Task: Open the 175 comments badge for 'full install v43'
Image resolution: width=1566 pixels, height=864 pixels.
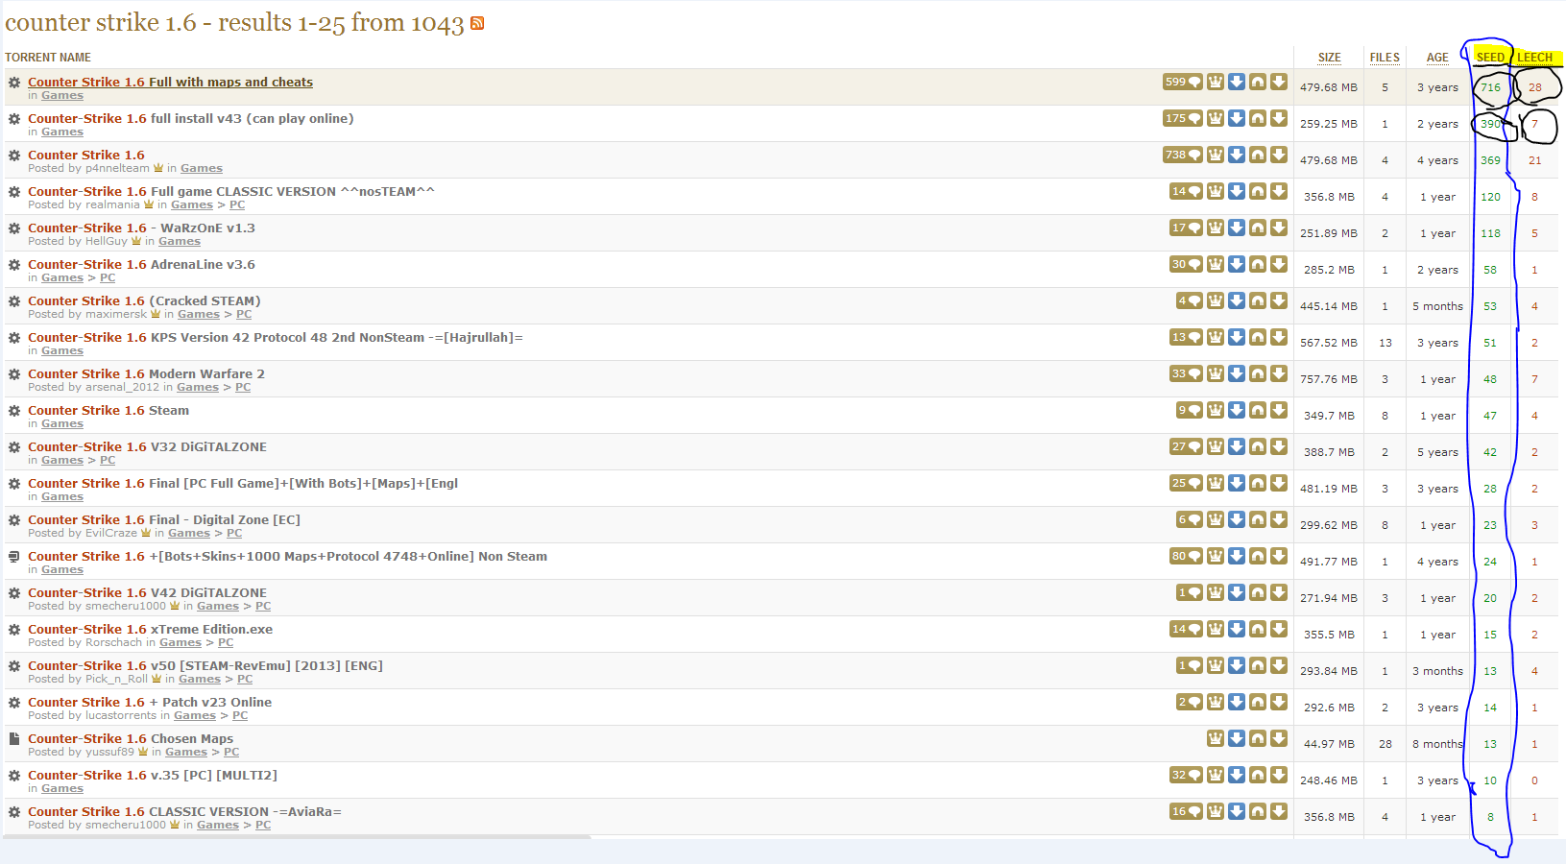Action: pos(1182,118)
